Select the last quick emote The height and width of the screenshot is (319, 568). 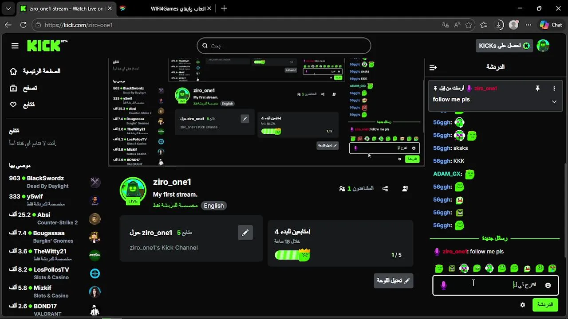(552, 268)
